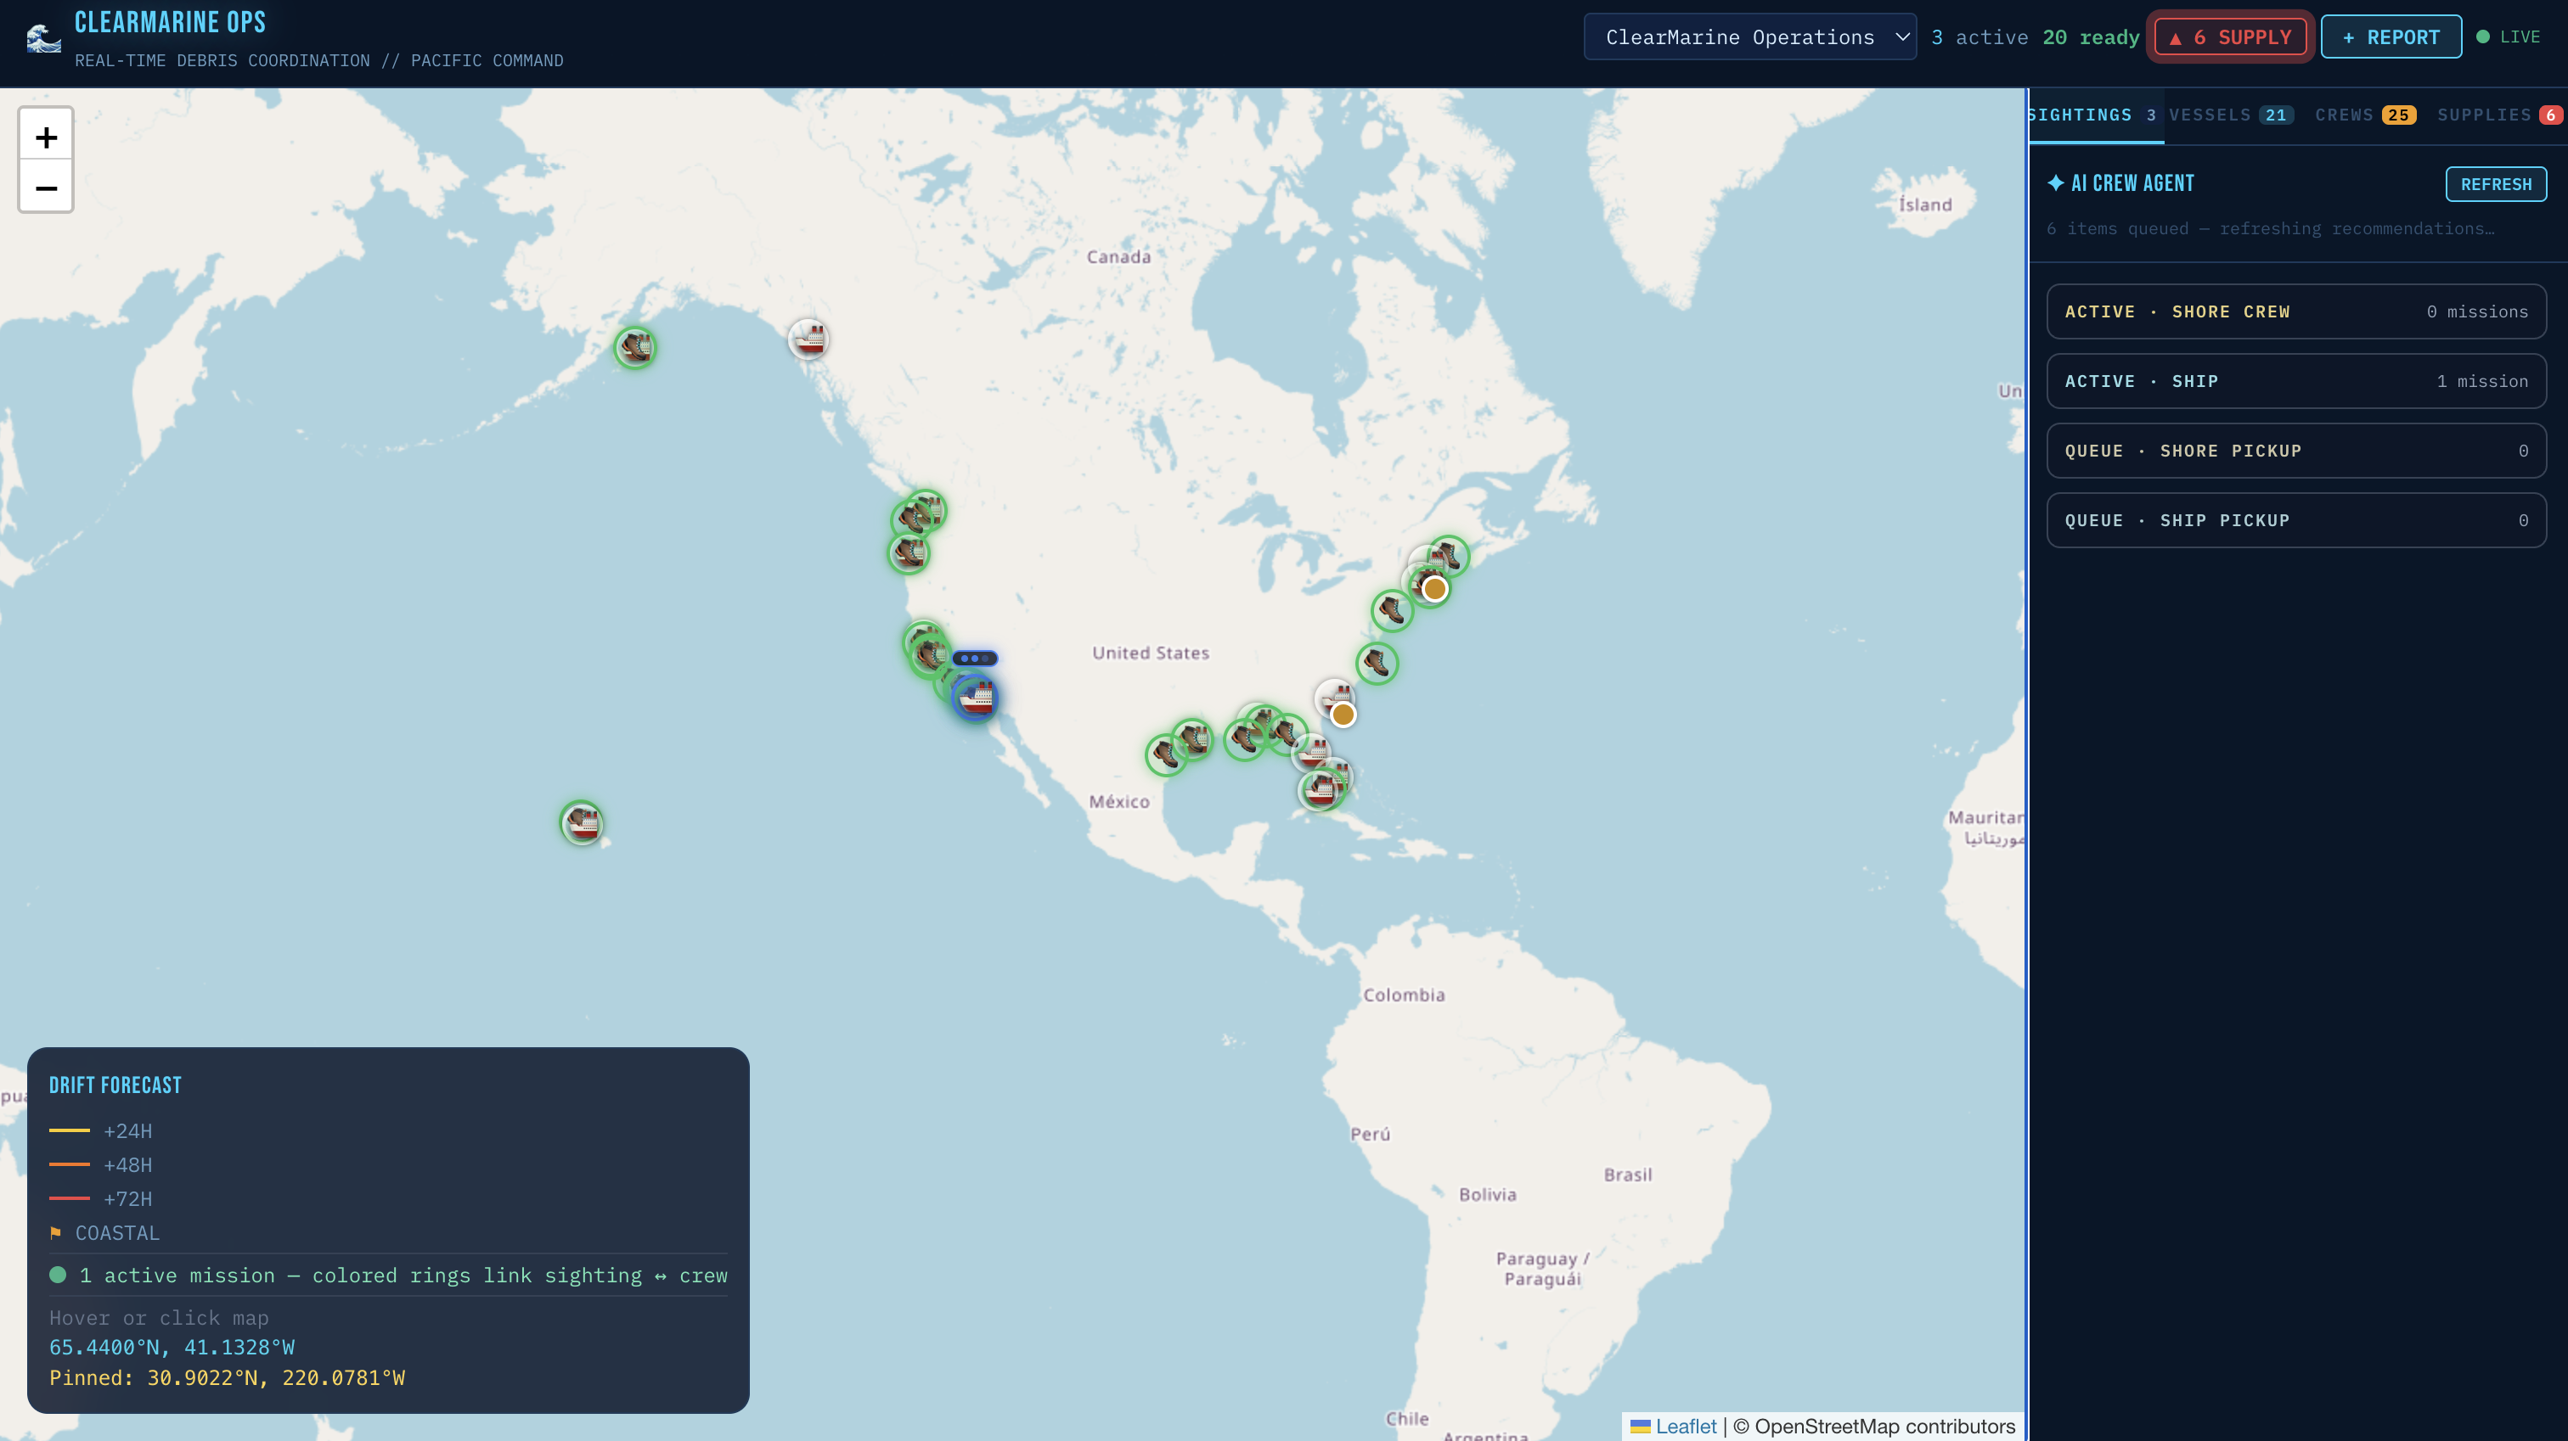
Task: Zoom out on the map
Action: (46, 188)
